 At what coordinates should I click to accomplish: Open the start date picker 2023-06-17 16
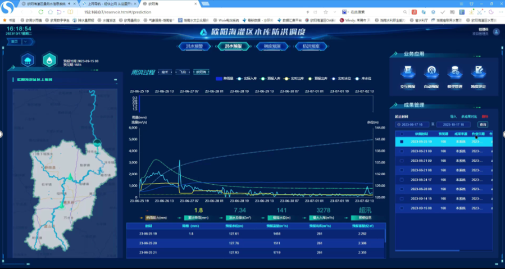(x=412, y=124)
